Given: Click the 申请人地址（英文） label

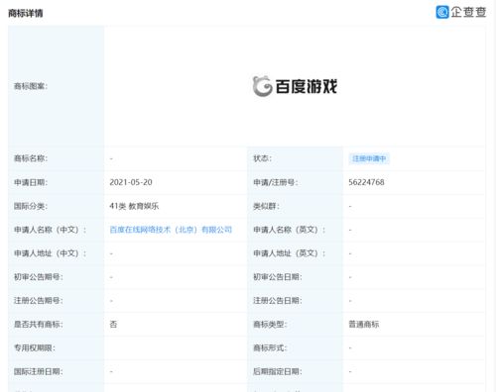Looking at the screenshot, I should click(x=290, y=253).
